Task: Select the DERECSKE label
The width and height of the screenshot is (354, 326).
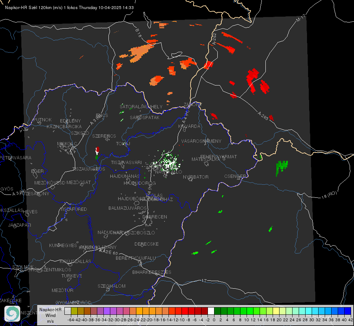Action: (x=146, y=244)
